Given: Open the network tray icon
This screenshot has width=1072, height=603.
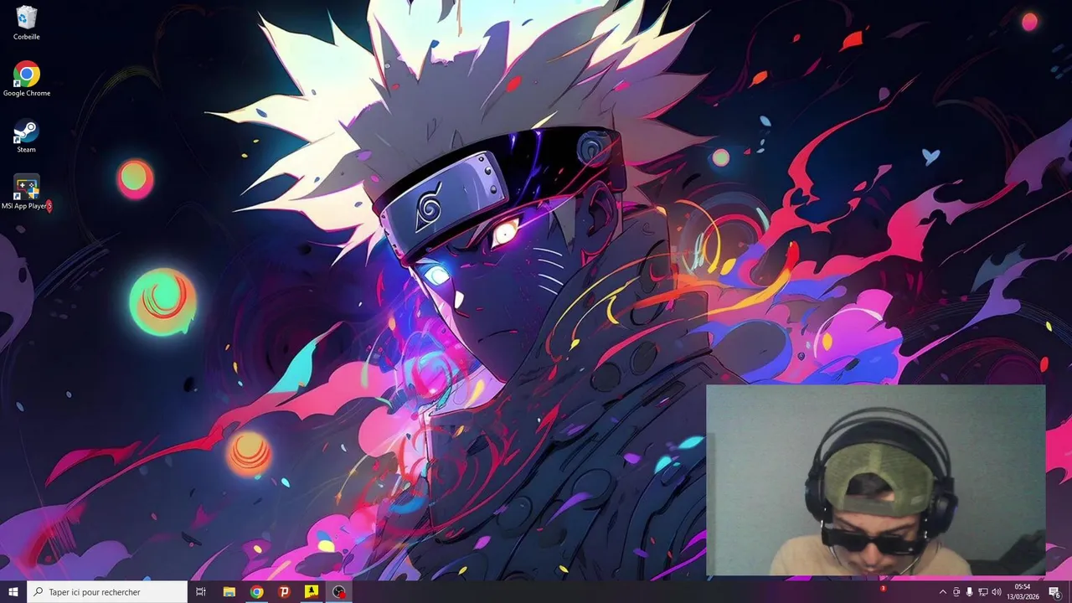Looking at the screenshot, I should pos(983,592).
